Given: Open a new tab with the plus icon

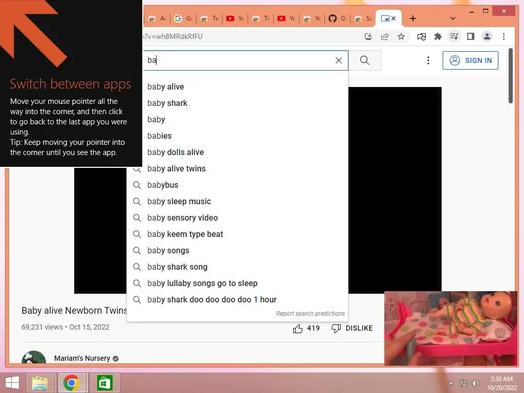Looking at the screenshot, I should [413, 18].
